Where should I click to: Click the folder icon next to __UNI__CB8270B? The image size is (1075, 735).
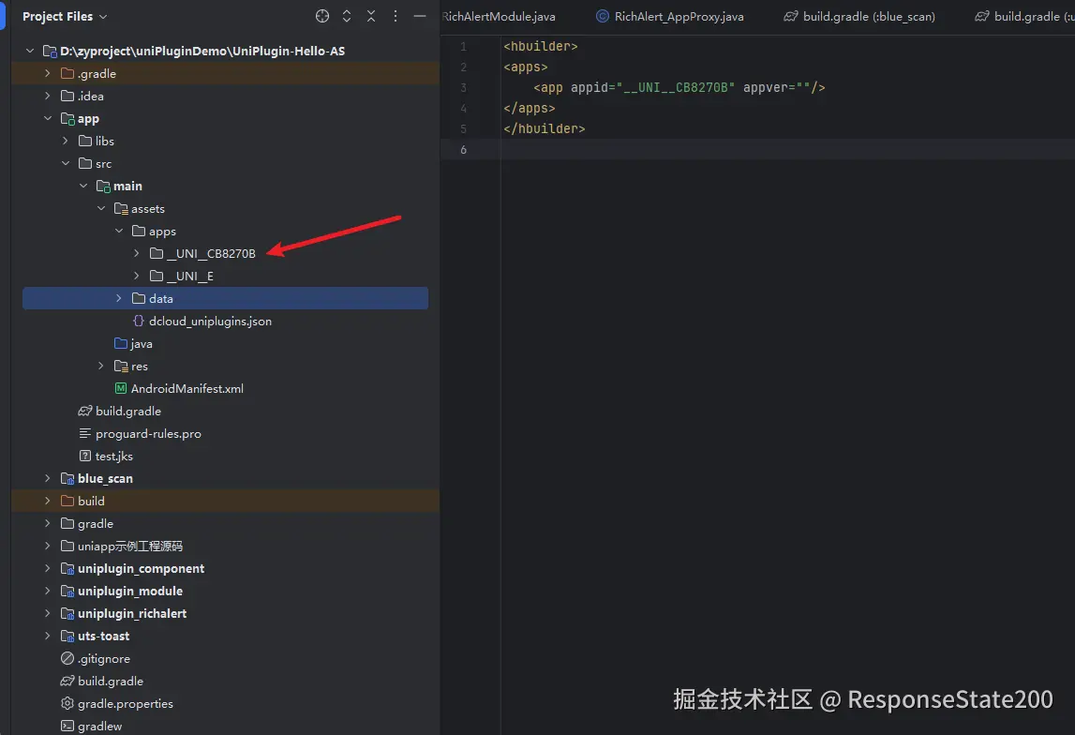pyautogui.click(x=157, y=254)
